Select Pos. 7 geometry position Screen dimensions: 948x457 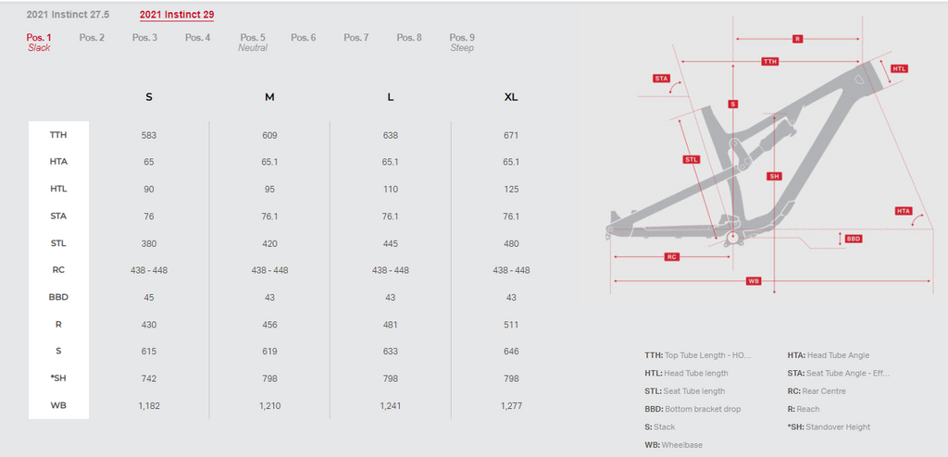(356, 38)
